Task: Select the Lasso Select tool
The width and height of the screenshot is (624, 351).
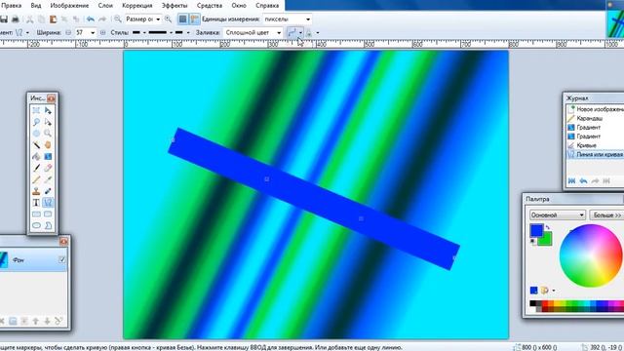Action: pyautogui.click(x=36, y=122)
